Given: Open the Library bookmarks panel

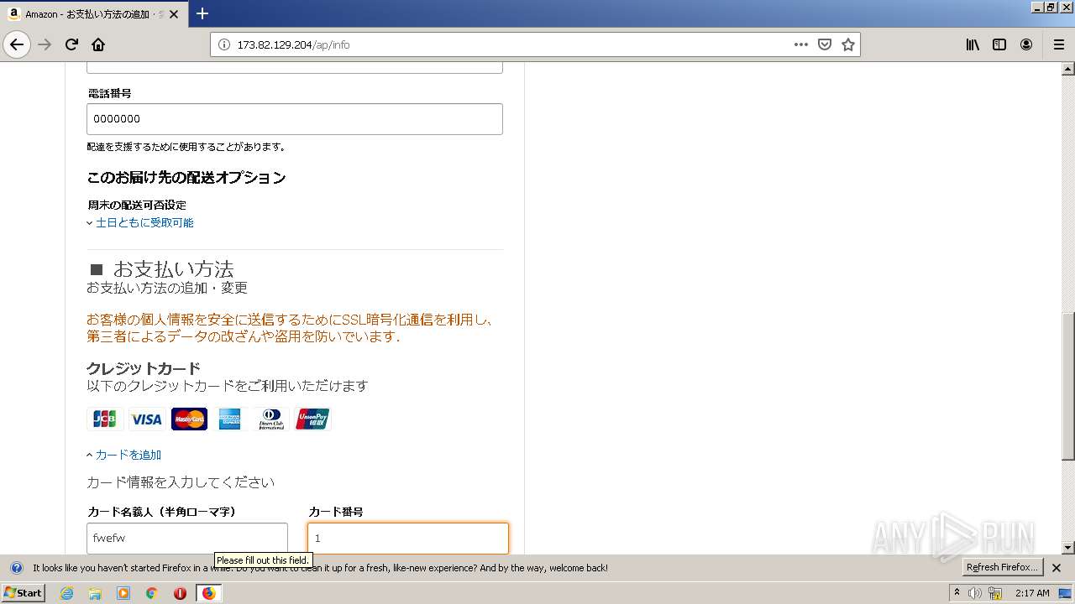Looking at the screenshot, I should click(x=973, y=44).
